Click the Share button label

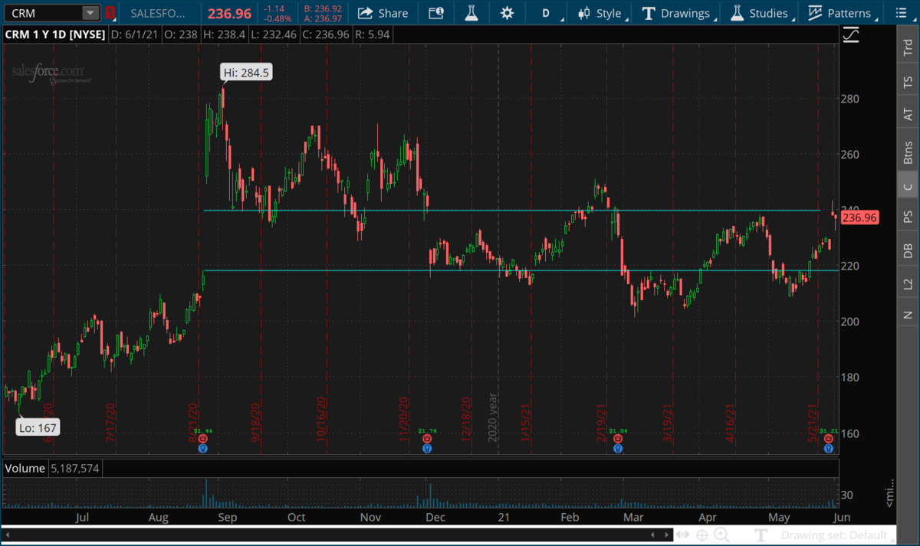393,13
